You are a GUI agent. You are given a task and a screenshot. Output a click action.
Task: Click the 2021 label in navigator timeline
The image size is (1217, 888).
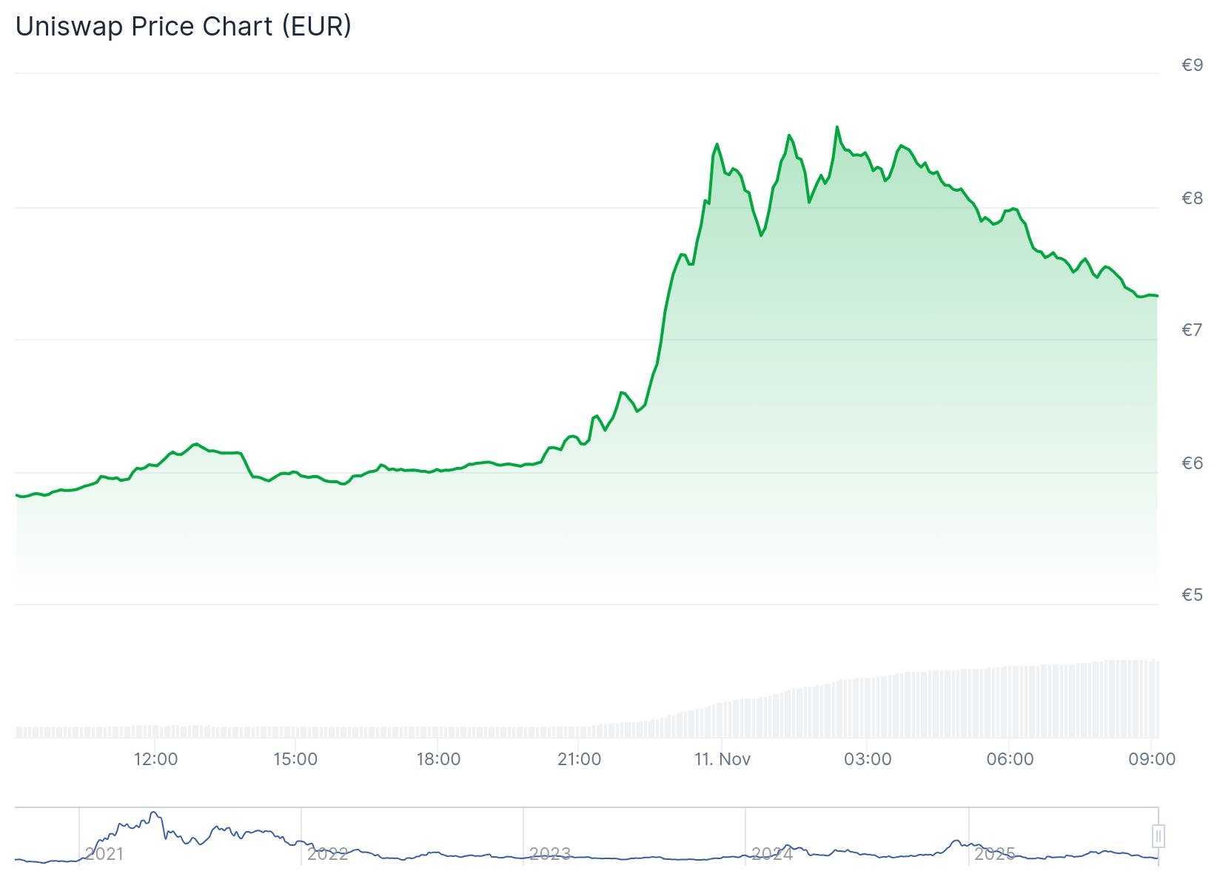coord(104,854)
